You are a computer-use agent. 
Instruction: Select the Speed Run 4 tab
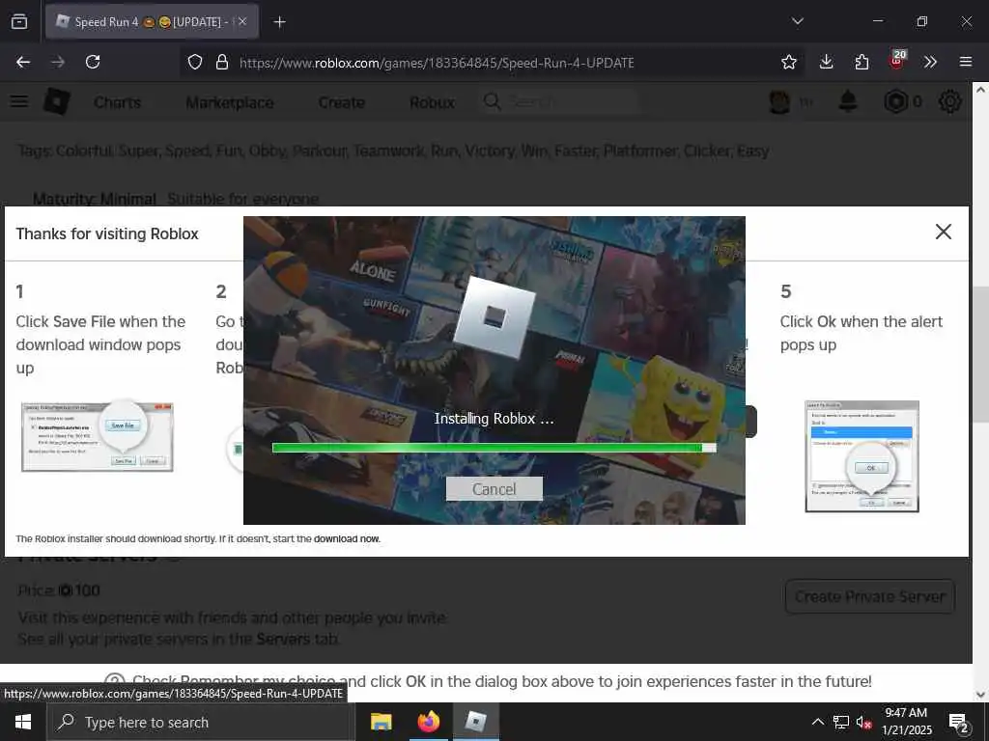[152, 21]
